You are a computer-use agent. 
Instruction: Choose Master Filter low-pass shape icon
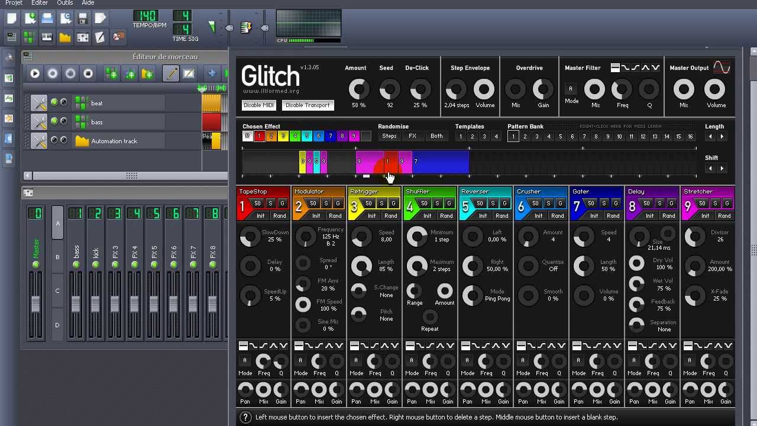tap(625, 68)
